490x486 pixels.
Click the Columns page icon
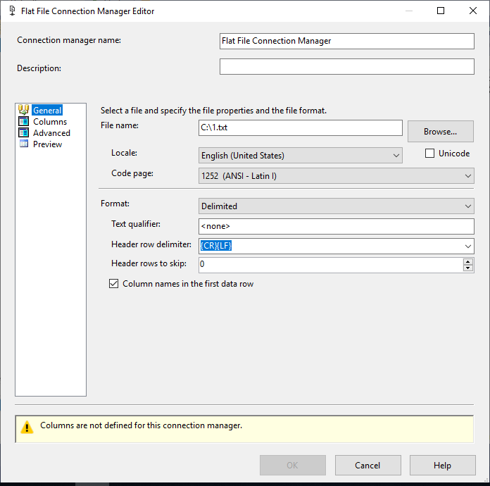tap(24, 122)
